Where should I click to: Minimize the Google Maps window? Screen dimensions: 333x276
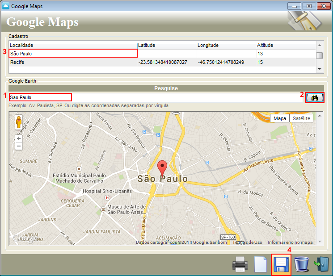(x=294, y=6)
